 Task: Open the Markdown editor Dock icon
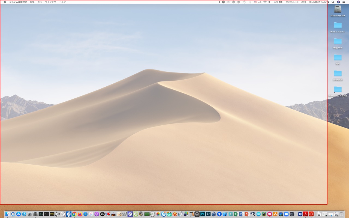tap(258, 214)
